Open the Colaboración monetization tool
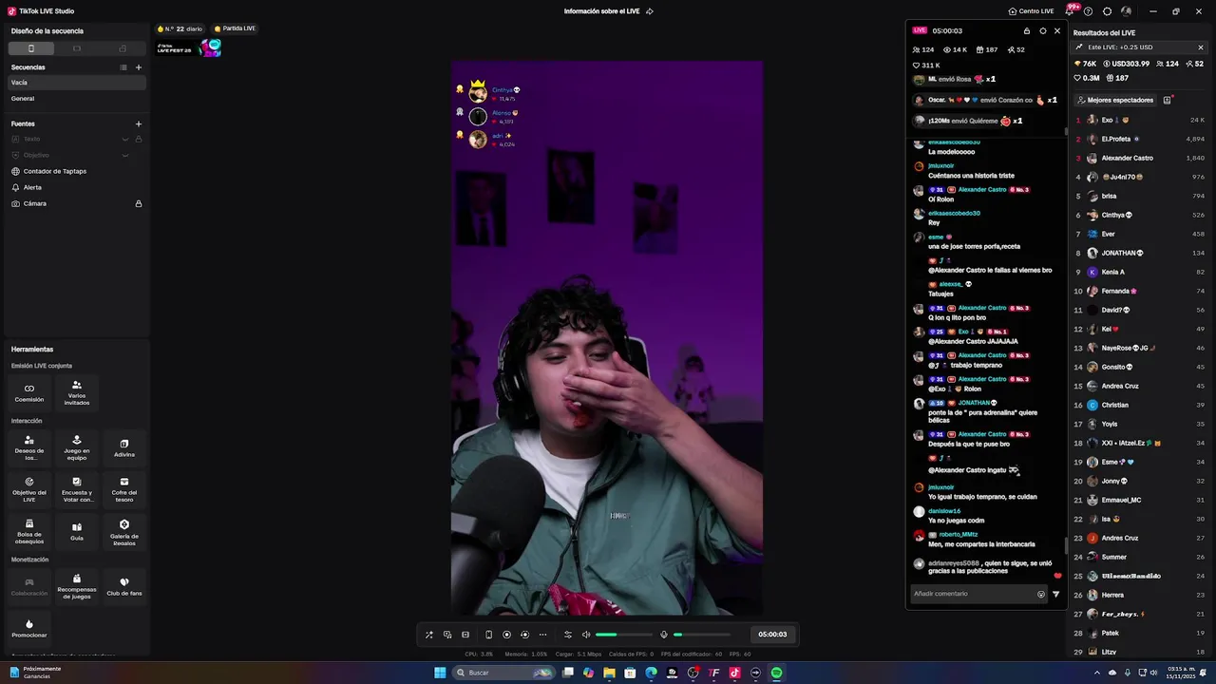This screenshot has width=1216, height=684. click(29, 586)
